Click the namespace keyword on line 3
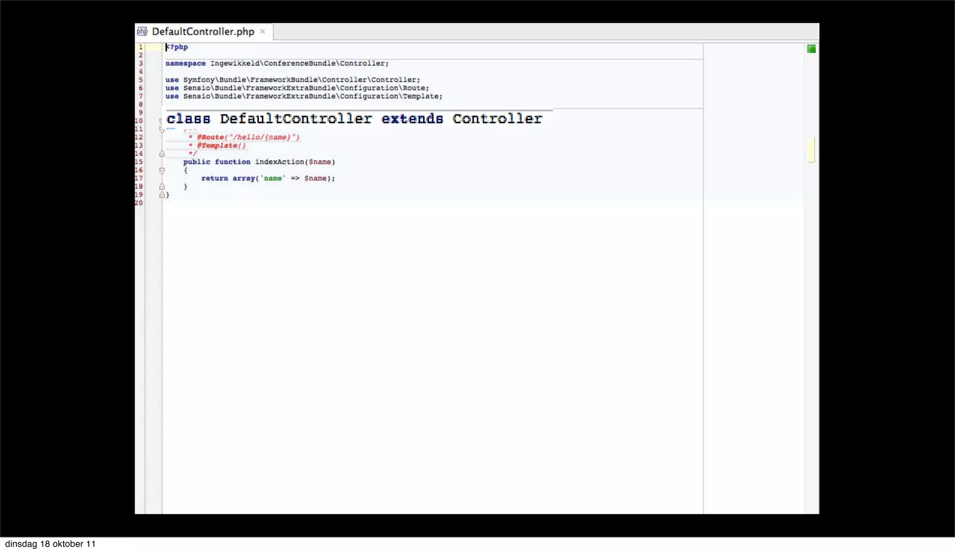955x552 pixels. (x=185, y=63)
